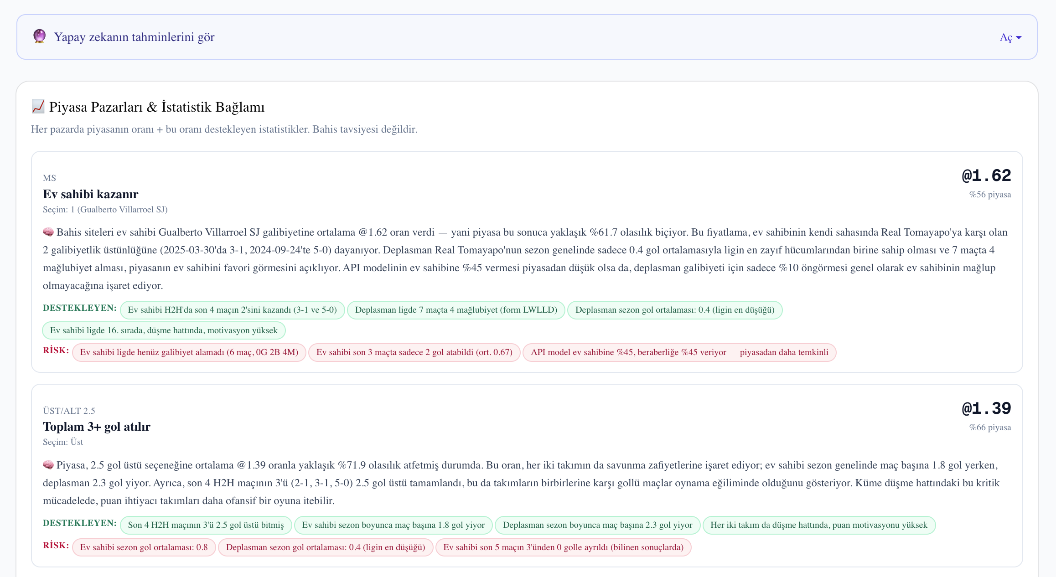Open Yapay zekanın tahminlerini gör panel
The image size is (1056, 577).
coord(527,37)
